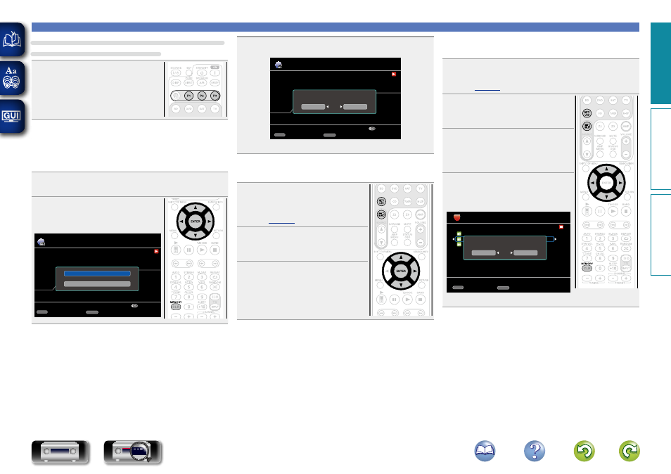Go forward using the green clockwise arrow
The height and width of the screenshot is (474, 671).
coord(630,452)
